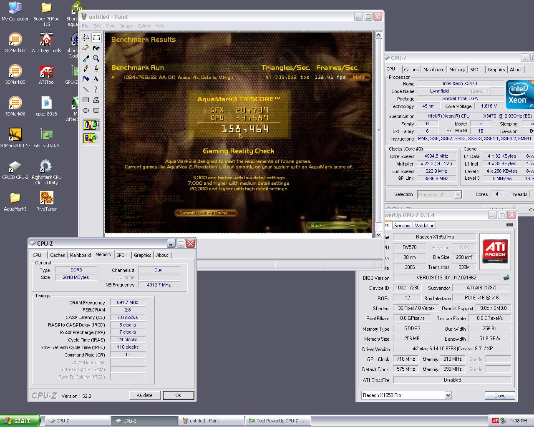Open the File menu in Paint

(85, 26)
